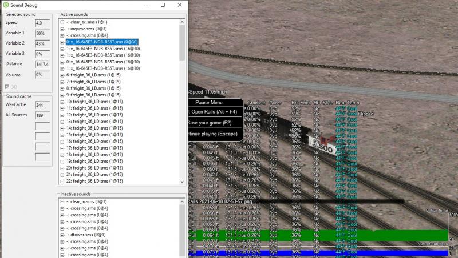Minimize the Sound Debug window
Screen dimensions: 458x258
click(x=146, y=5)
